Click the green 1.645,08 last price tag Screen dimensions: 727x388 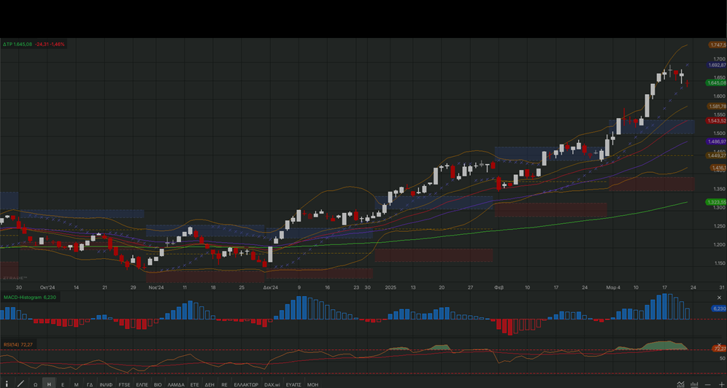716,83
